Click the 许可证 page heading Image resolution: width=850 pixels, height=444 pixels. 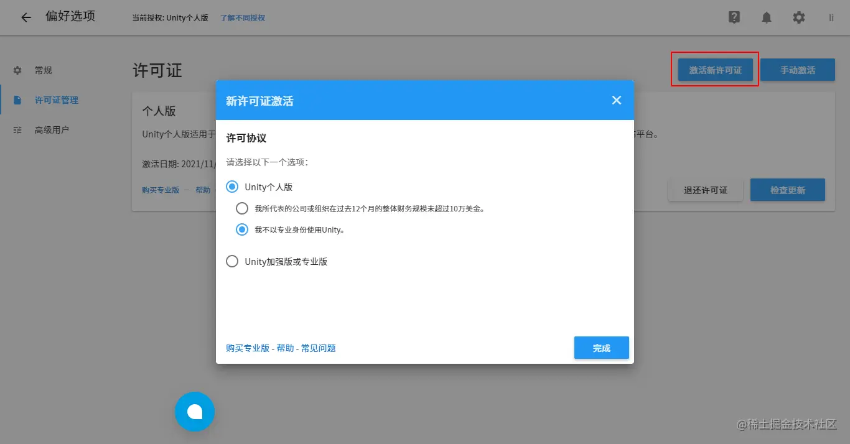157,70
